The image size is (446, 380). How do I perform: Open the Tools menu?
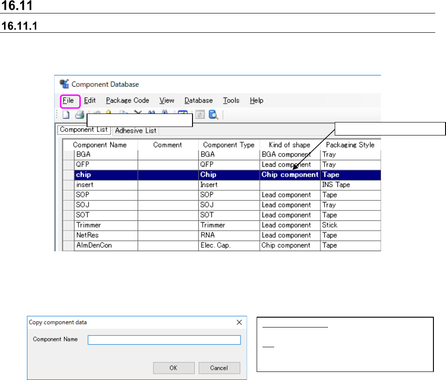[x=231, y=100]
